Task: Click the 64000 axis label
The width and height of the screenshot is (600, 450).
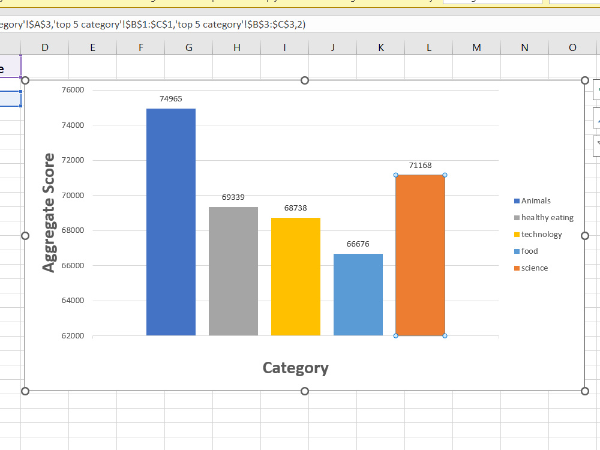Action: pyautogui.click(x=73, y=301)
